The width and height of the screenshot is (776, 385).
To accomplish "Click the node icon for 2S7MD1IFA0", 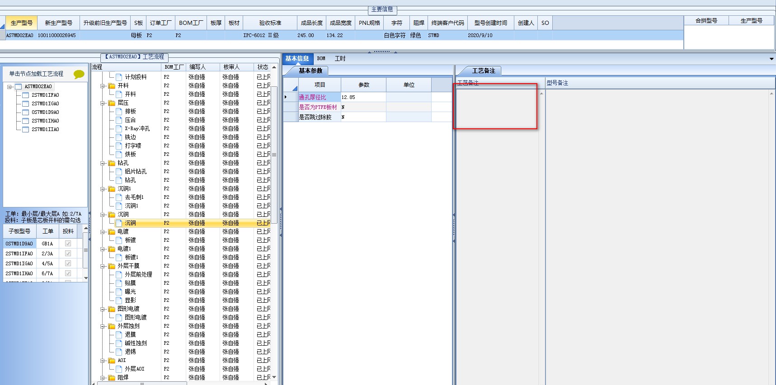I will click(26, 95).
